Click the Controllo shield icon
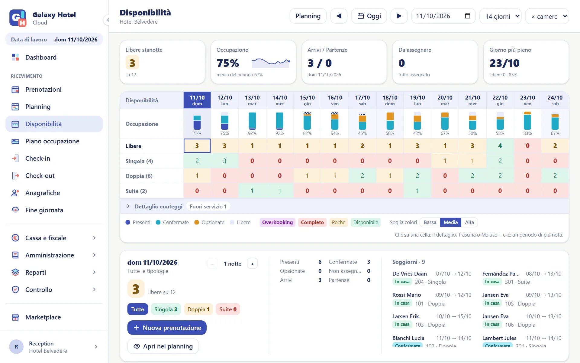Image resolution: width=580 pixels, height=363 pixels. (x=15, y=289)
